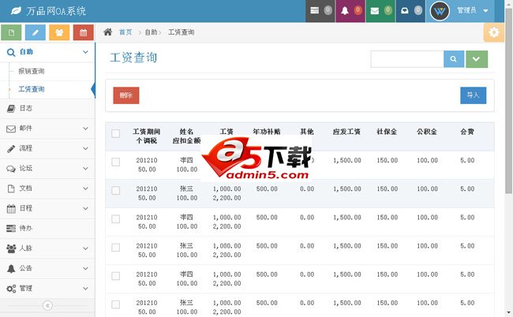Click the bell icon beside 公告
513x317 pixels.
click(11, 269)
